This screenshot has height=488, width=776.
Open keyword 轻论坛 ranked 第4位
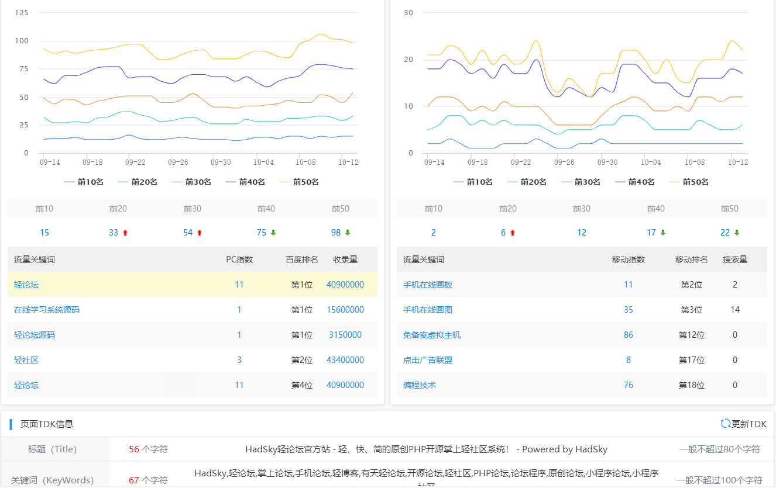[x=26, y=385]
